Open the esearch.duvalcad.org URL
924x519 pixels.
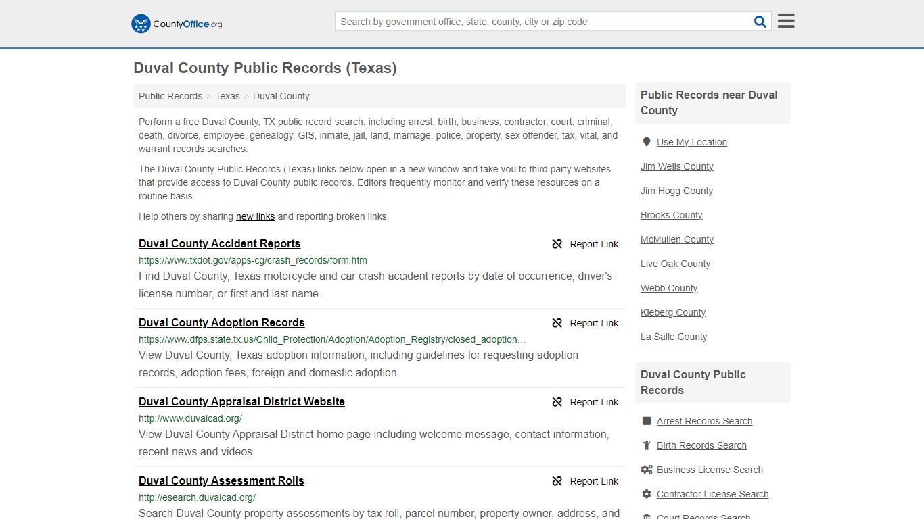pos(197,497)
